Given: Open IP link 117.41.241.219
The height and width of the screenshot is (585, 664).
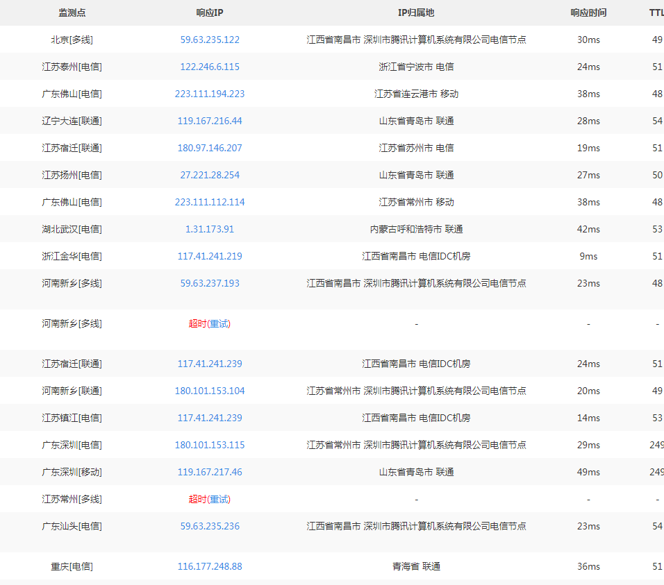Looking at the screenshot, I should point(210,256).
